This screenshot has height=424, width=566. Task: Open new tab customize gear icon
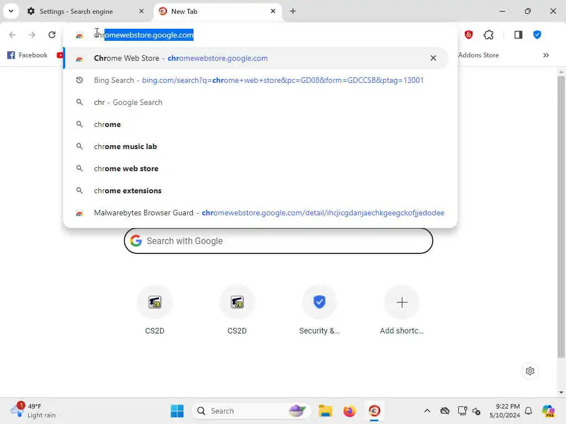point(530,371)
